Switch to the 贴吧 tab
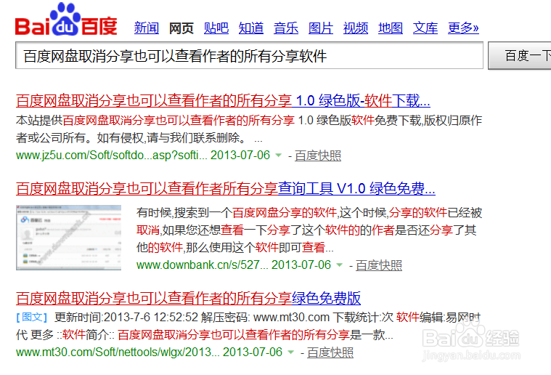Image resolution: width=551 pixels, height=375 pixels. coord(216,28)
